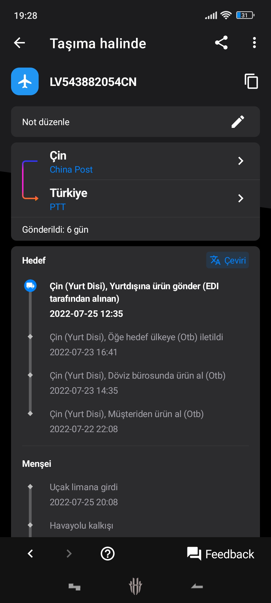271x603 pixels.
Task: Tap the browser back chevron at bottom
Action: [x=30, y=554]
